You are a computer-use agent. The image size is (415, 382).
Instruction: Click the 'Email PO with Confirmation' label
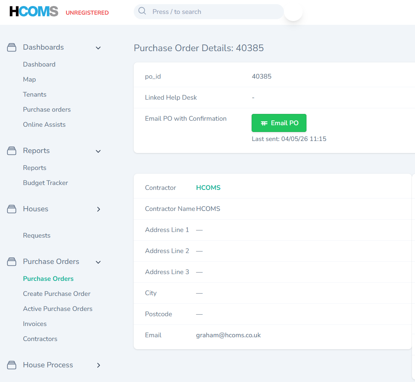tap(186, 118)
